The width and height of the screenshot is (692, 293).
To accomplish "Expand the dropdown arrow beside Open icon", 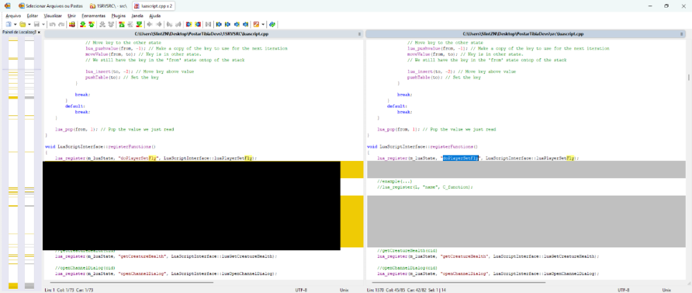I will tap(28, 24).
